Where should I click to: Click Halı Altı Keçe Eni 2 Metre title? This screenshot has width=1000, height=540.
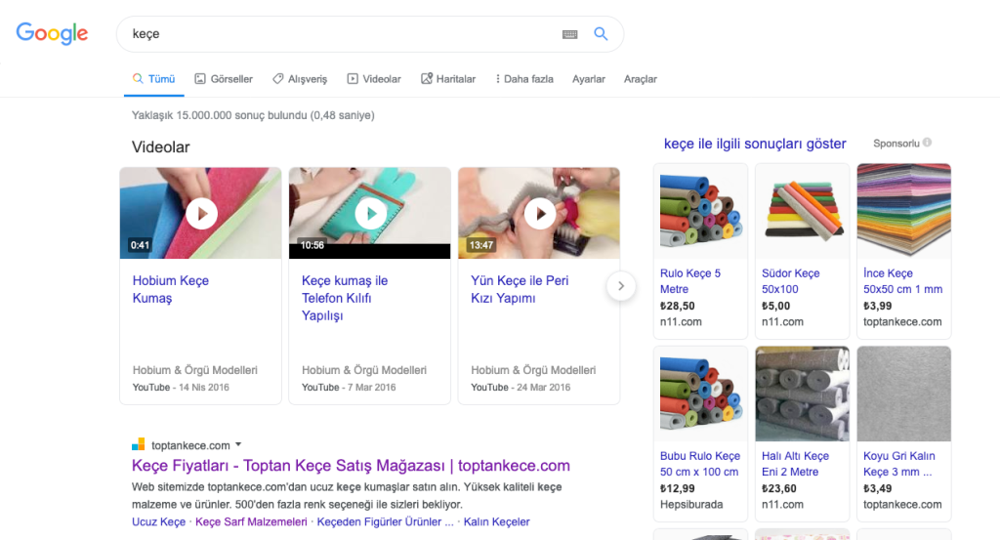pyautogui.click(x=795, y=464)
